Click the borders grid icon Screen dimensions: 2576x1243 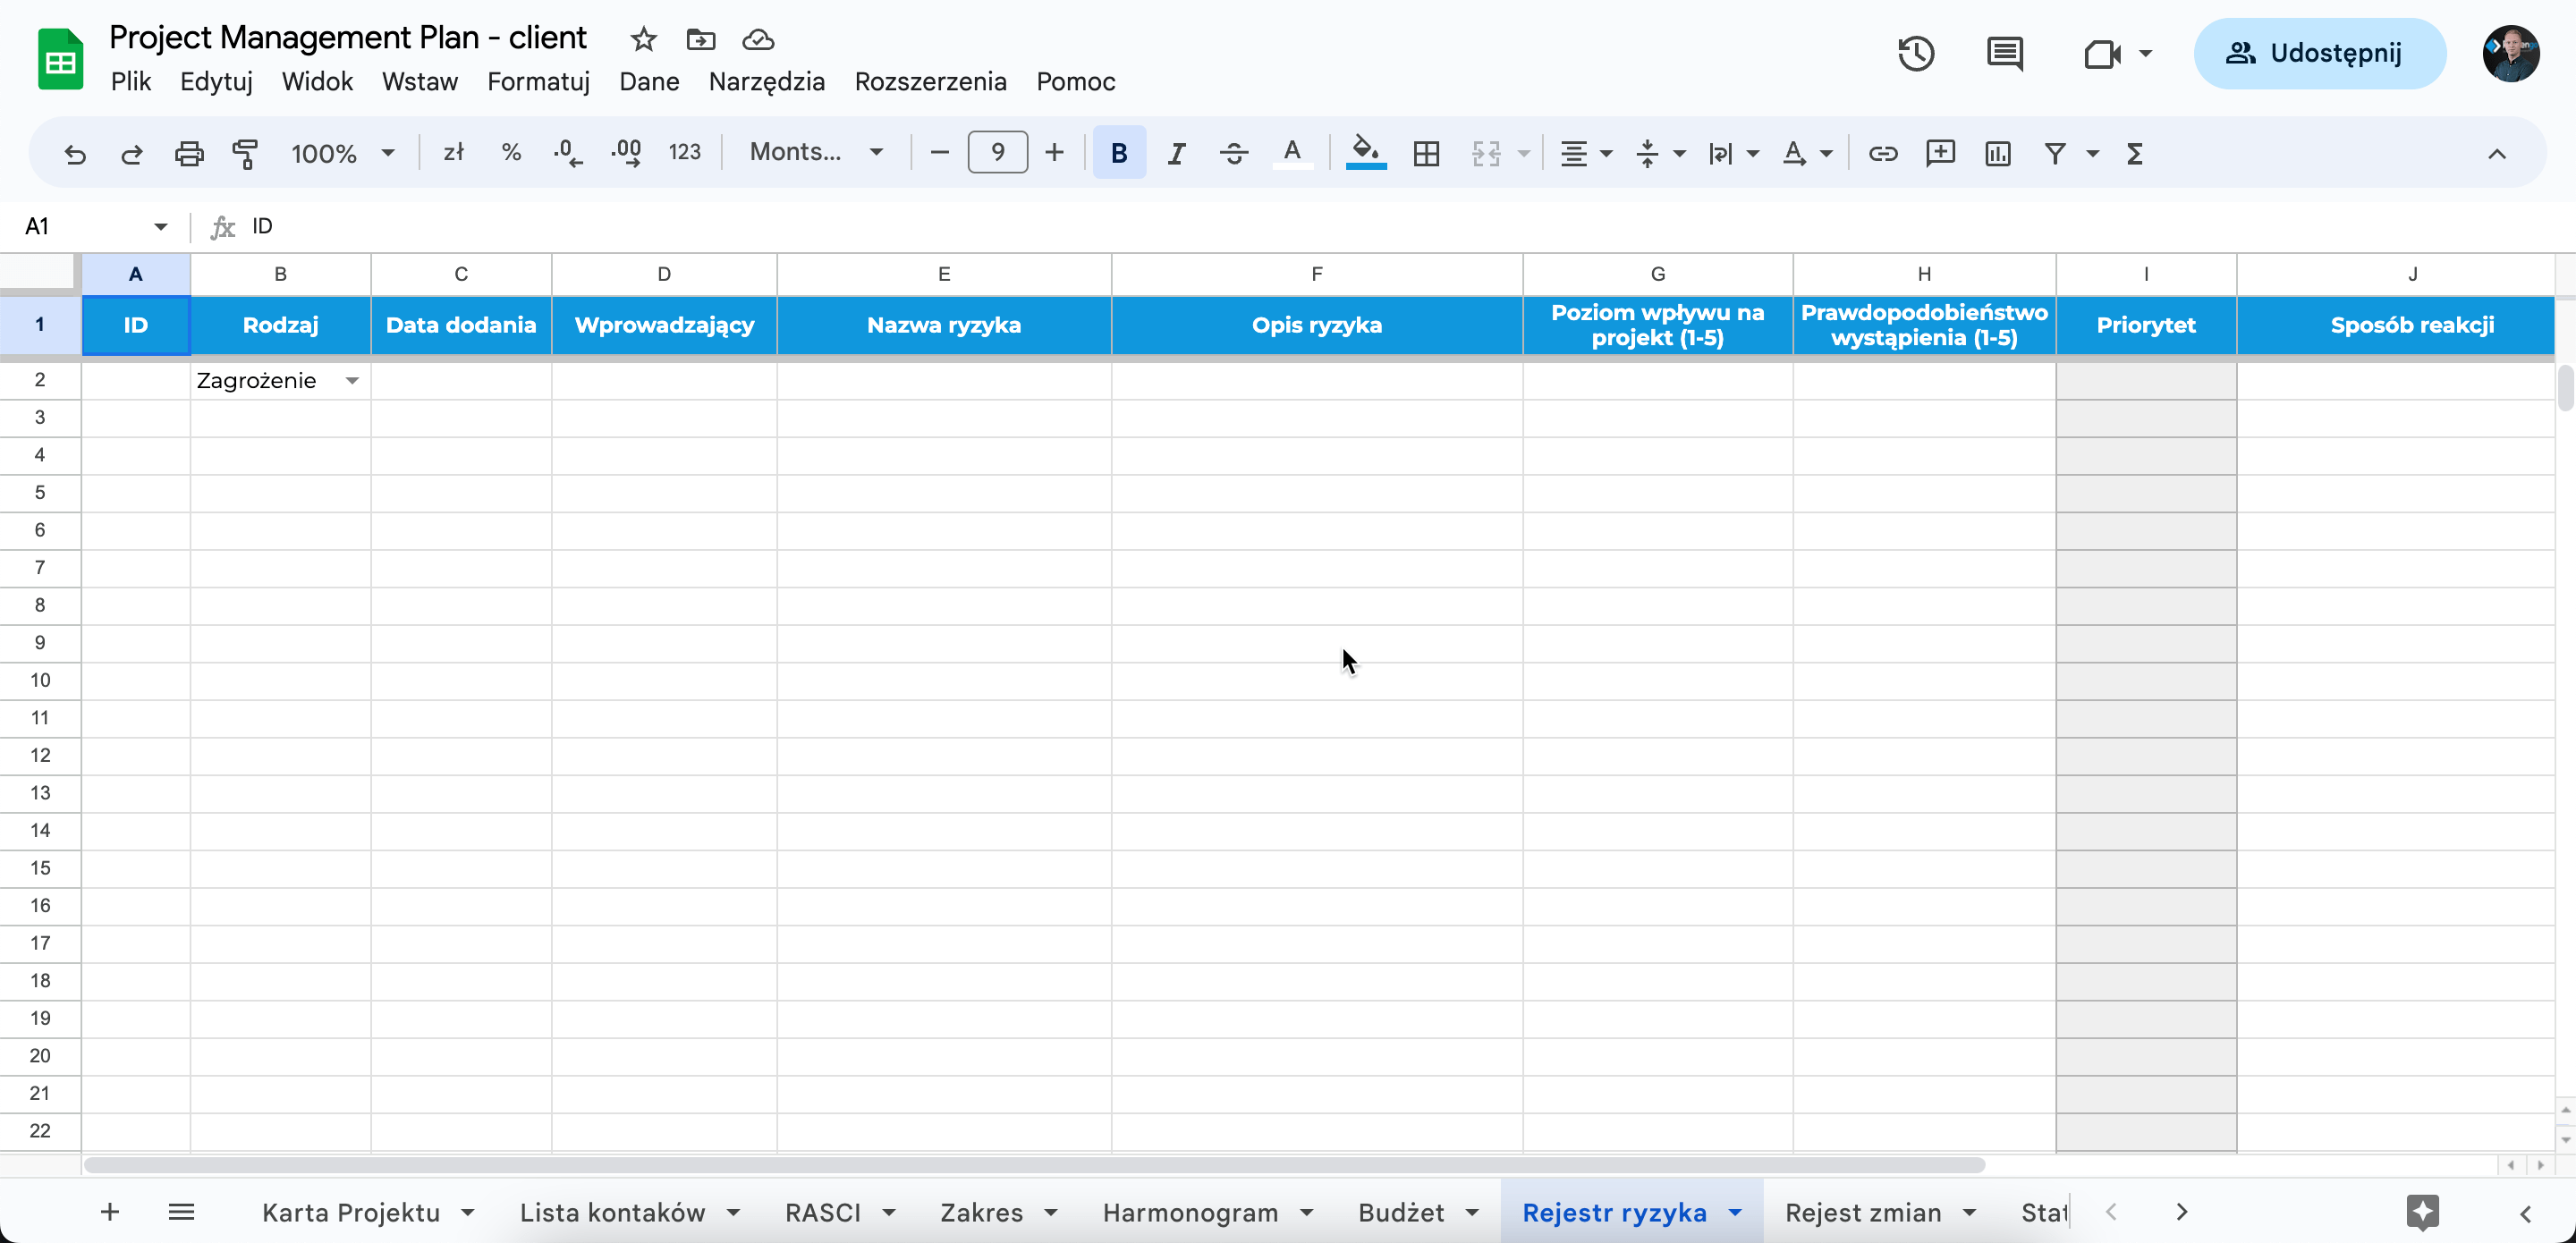(x=1426, y=153)
